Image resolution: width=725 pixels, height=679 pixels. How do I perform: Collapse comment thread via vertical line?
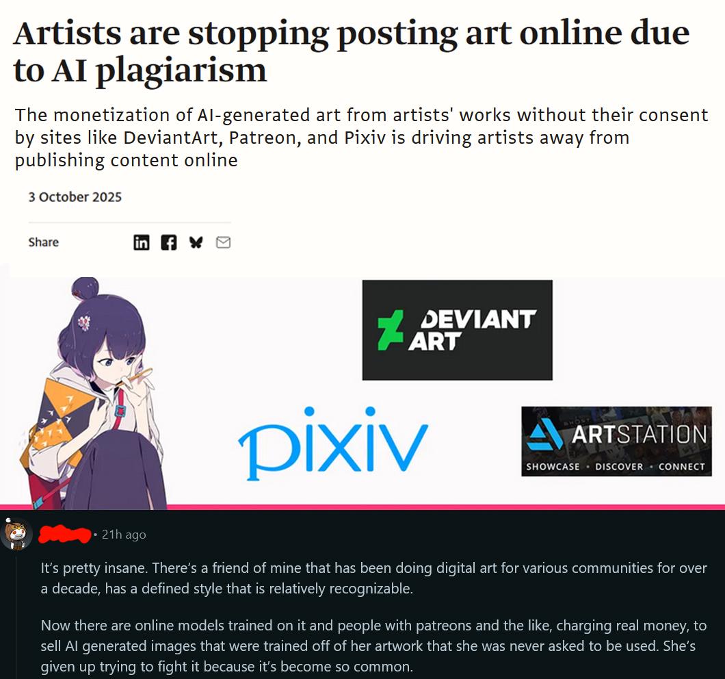(16, 615)
